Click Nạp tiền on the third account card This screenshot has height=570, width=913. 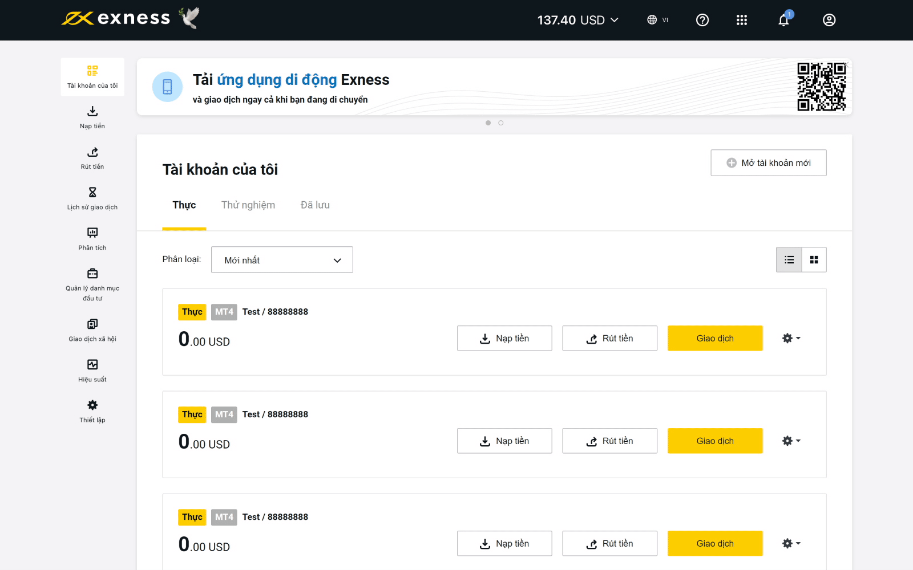pos(504,543)
